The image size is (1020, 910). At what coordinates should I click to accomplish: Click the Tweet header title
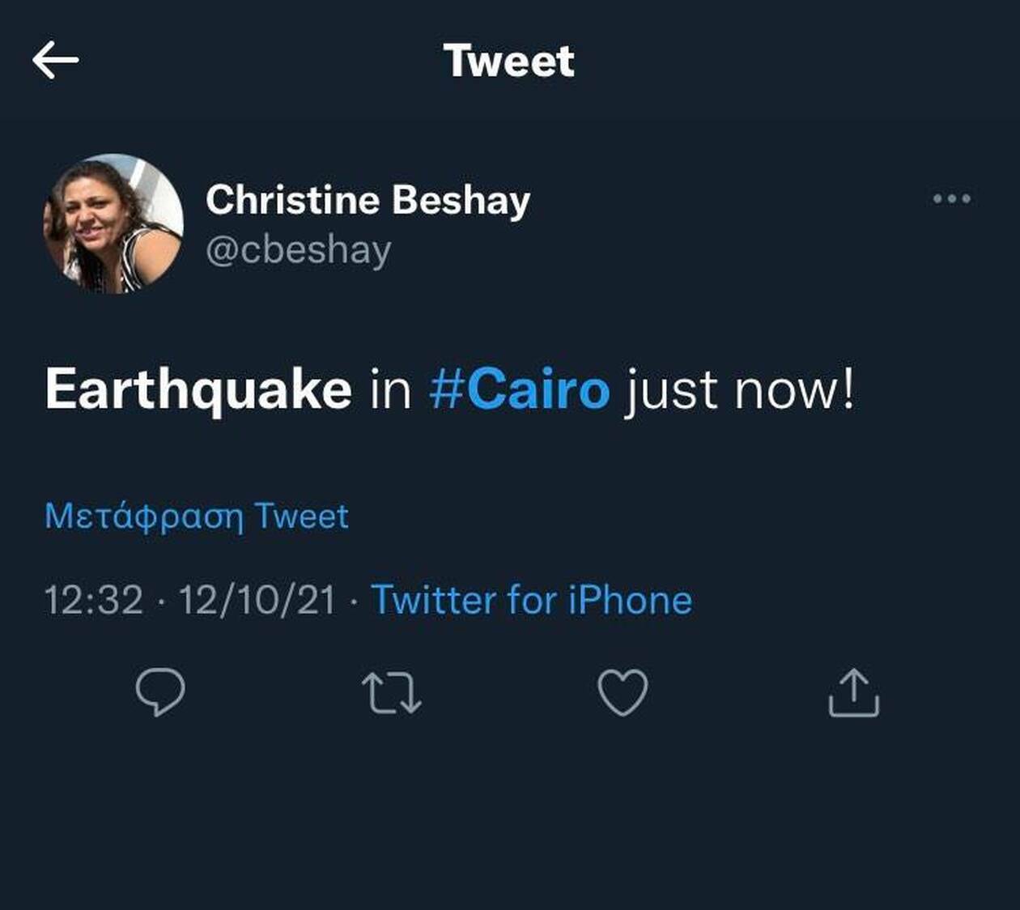pos(509,62)
